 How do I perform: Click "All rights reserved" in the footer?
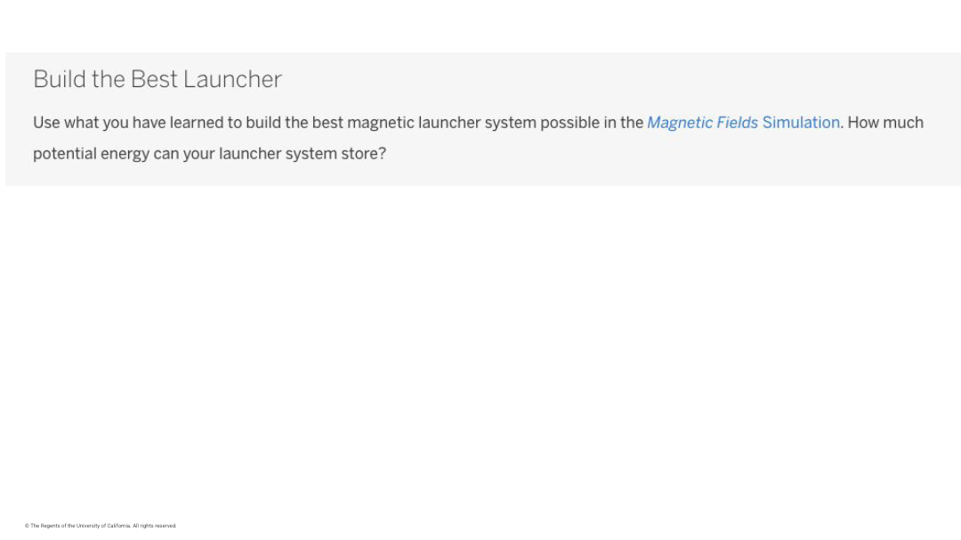pyautogui.click(x=155, y=526)
